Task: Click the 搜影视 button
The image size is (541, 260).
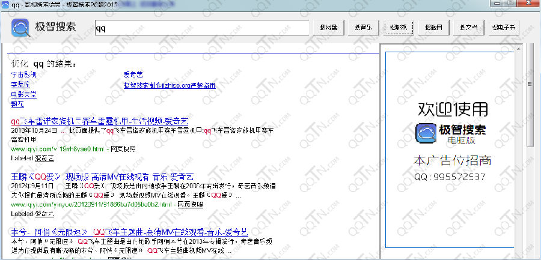Action: pos(399,28)
